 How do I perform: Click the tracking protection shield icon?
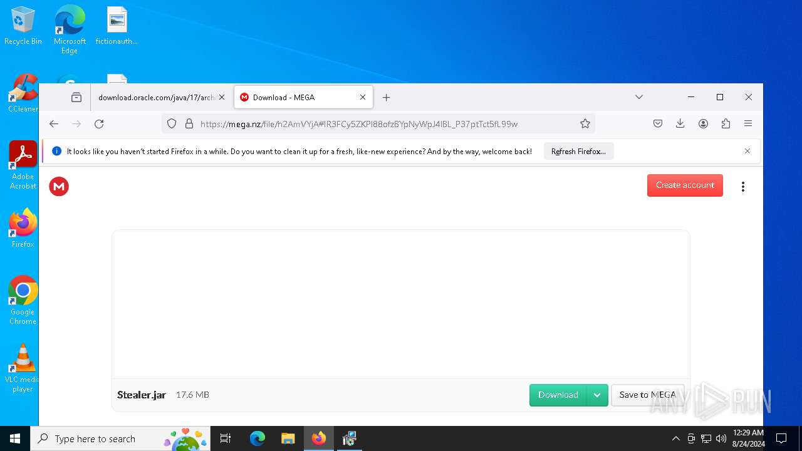(x=172, y=124)
